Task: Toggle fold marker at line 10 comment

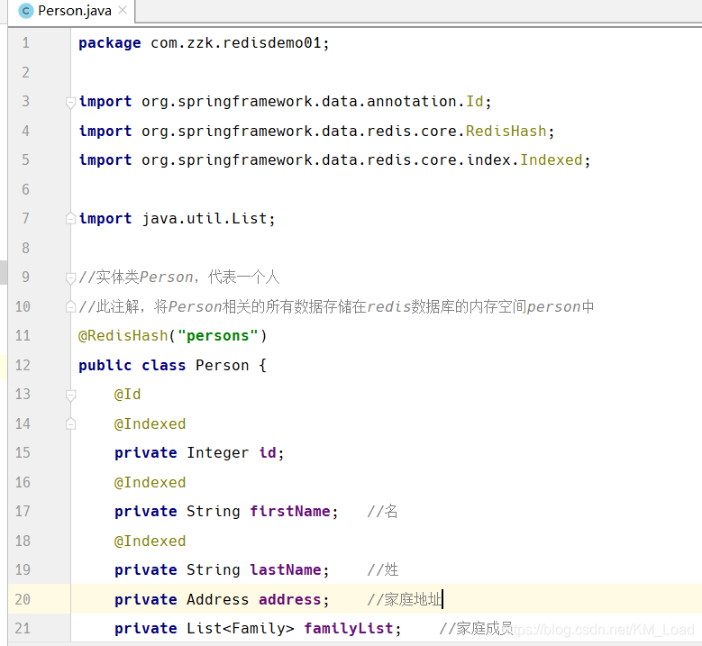Action: (70, 306)
